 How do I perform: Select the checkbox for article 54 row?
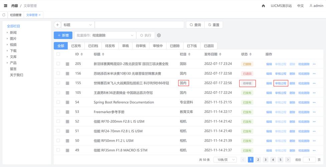coord(58,102)
